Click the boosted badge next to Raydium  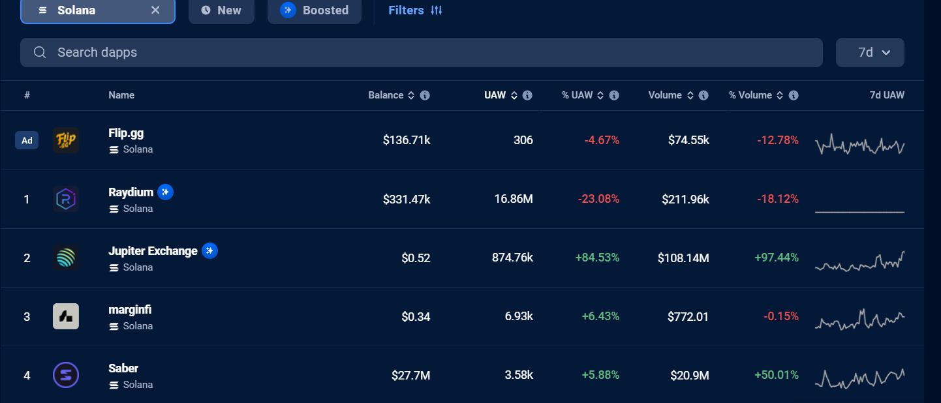[165, 192]
